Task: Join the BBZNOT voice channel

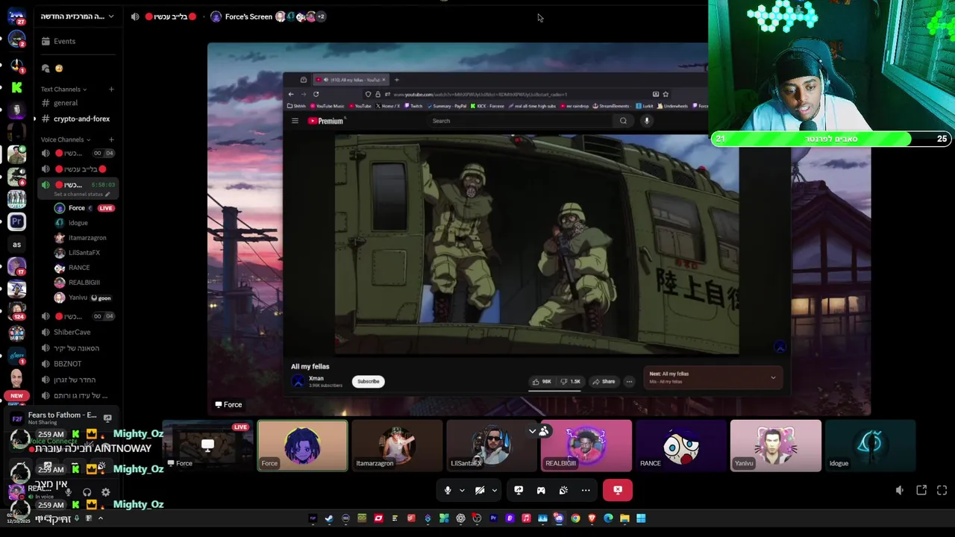Action: pyautogui.click(x=67, y=364)
